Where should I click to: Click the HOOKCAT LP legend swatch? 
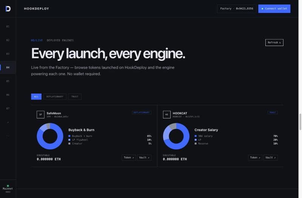tap(196, 140)
